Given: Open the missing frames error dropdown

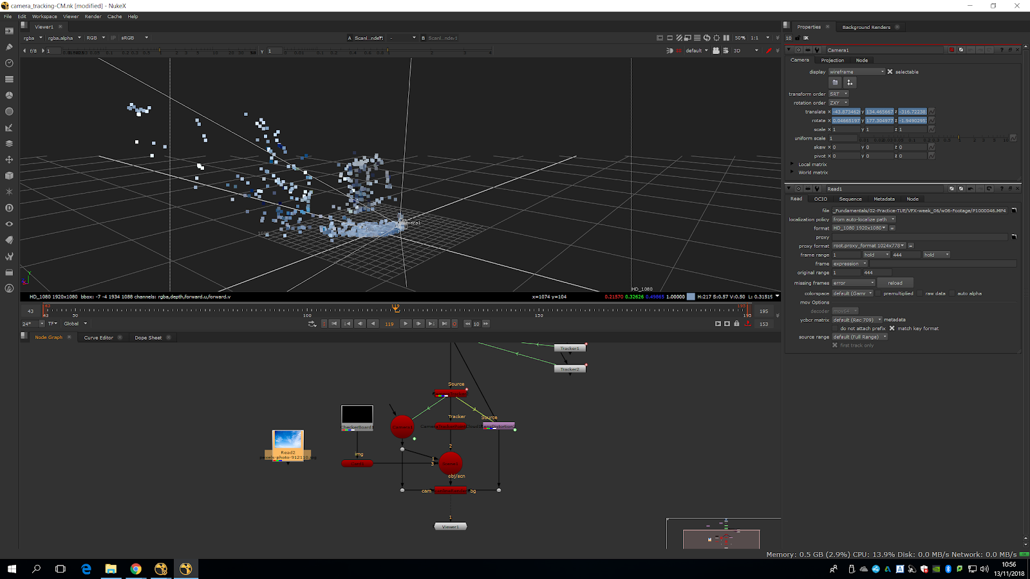Looking at the screenshot, I should (854, 283).
